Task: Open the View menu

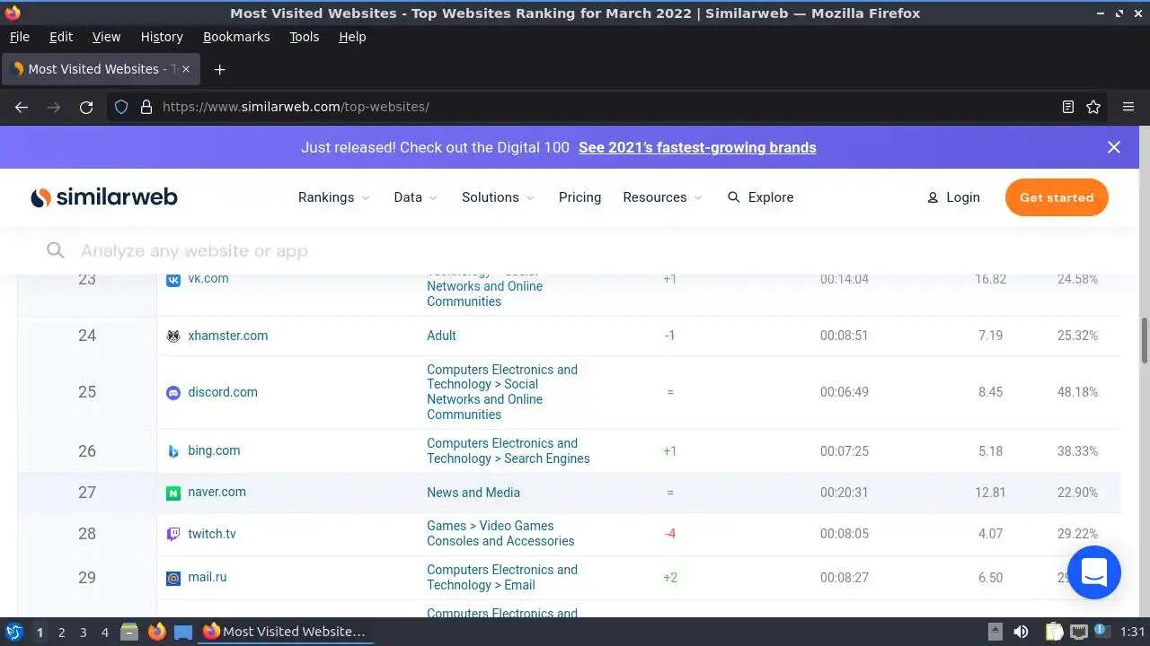Action: click(106, 37)
